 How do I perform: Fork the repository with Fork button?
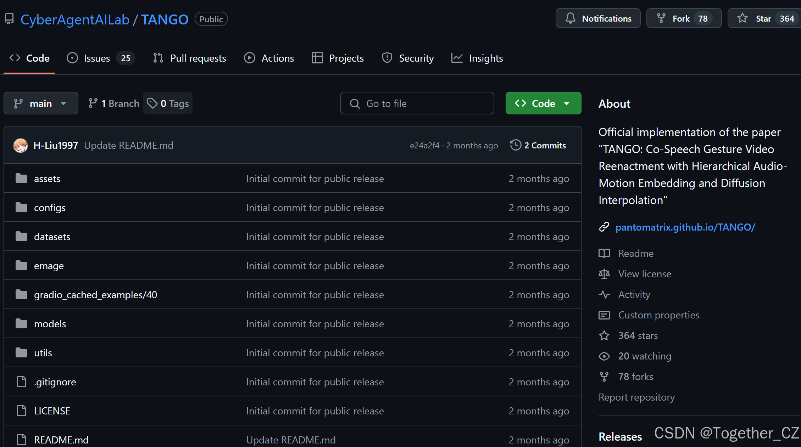(684, 18)
